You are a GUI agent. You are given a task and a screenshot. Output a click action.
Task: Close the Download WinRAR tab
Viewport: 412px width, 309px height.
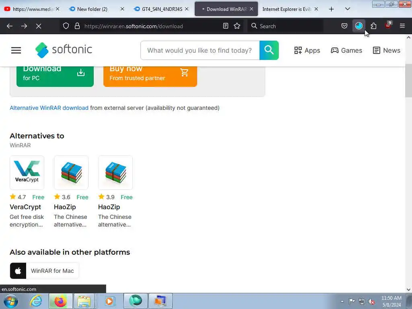coord(251,9)
